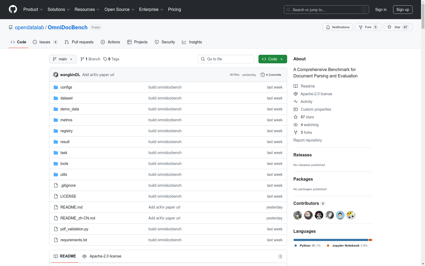Screen dimensions: 425x266
Task: Open the Activity link
Action: coord(303,102)
